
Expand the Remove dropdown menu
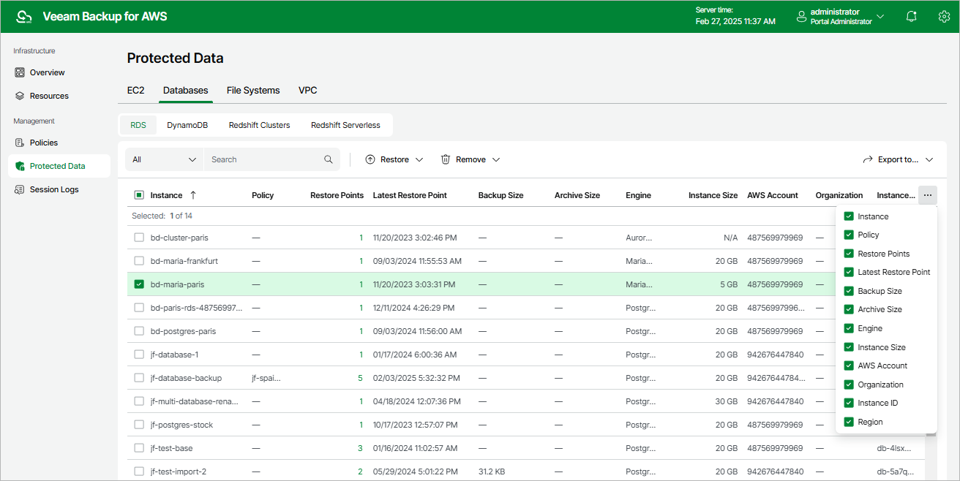(470, 159)
